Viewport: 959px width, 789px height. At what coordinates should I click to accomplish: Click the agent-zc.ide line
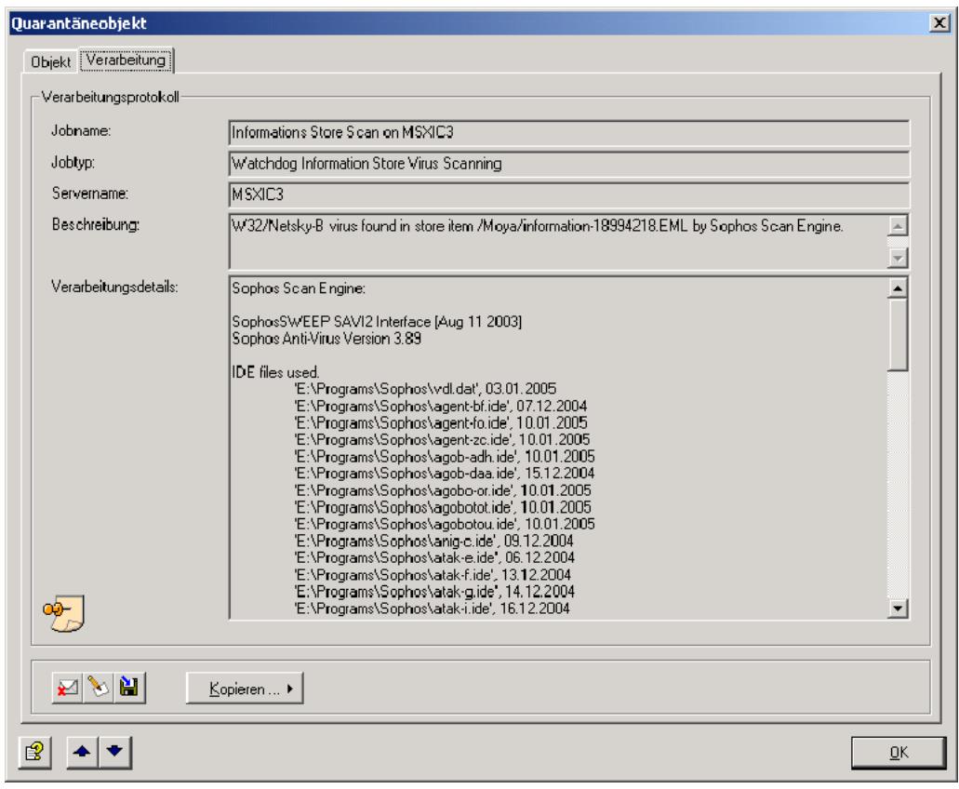442,440
